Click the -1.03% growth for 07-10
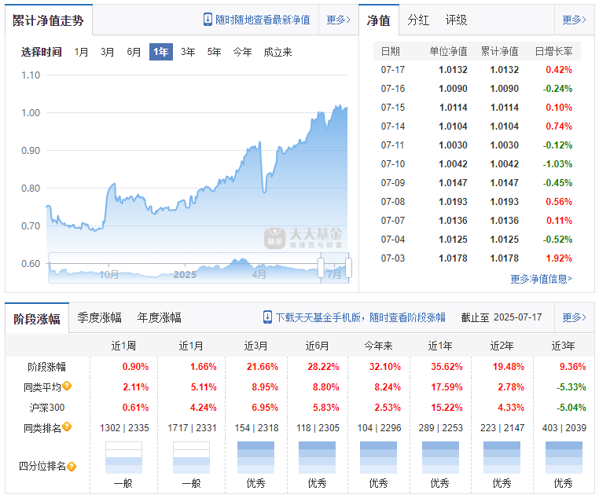This screenshot has height=498, width=599. tap(558, 164)
